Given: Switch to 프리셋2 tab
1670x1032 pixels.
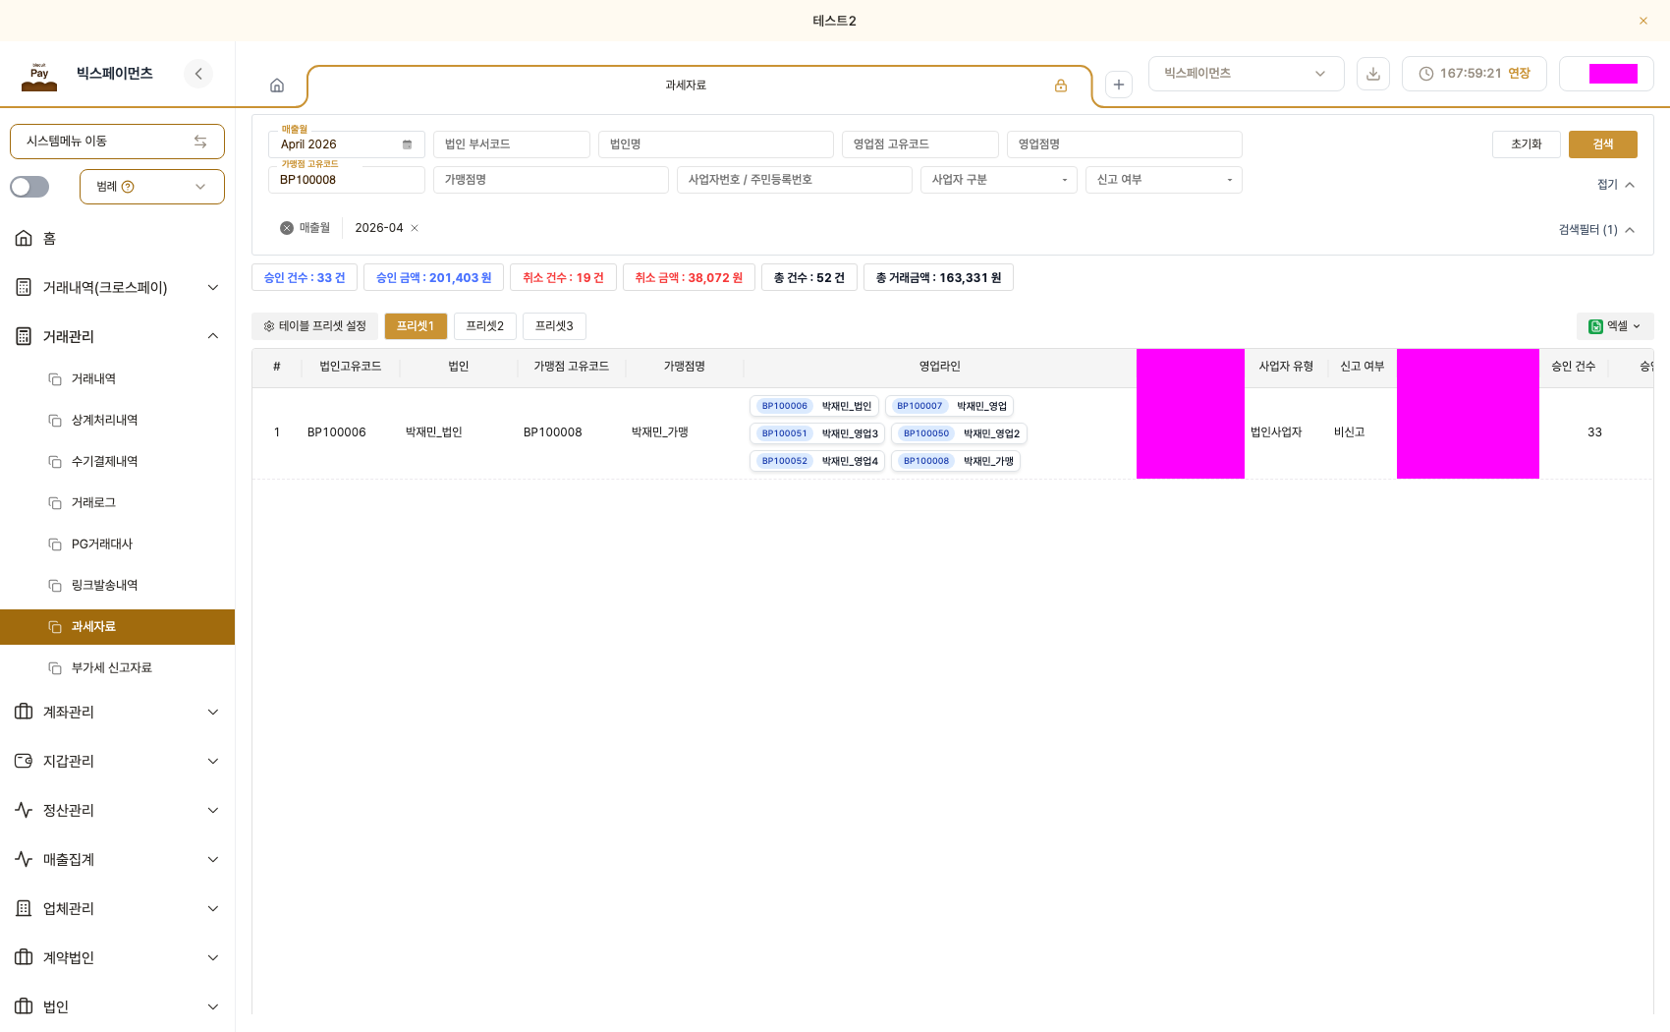Looking at the screenshot, I should [485, 326].
